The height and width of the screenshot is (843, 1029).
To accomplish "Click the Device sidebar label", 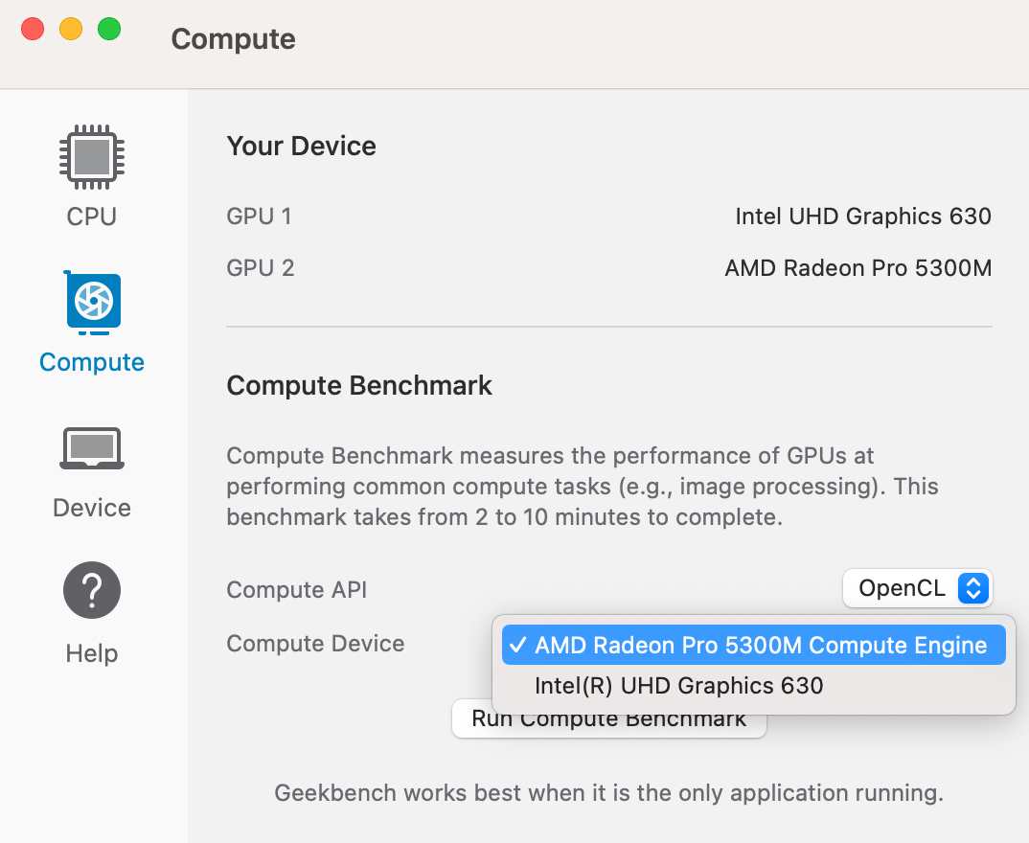I will click(x=92, y=508).
